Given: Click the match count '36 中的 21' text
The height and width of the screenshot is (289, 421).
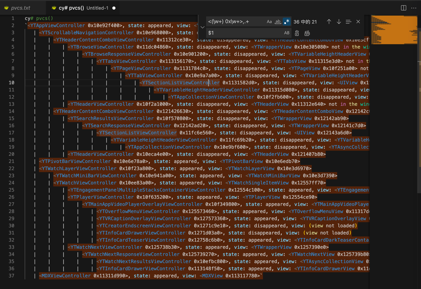Looking at the screenshot, I should pos(305,22).
